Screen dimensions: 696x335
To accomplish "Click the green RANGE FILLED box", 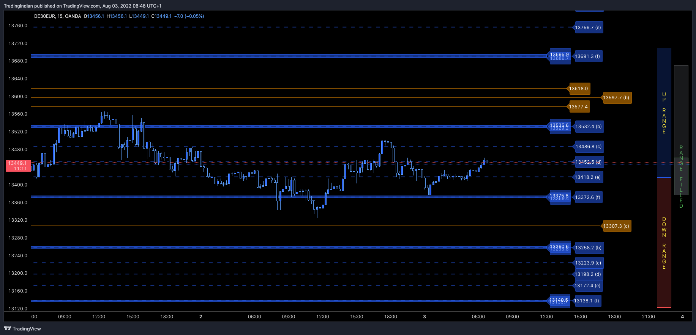I will click(681, 176).
